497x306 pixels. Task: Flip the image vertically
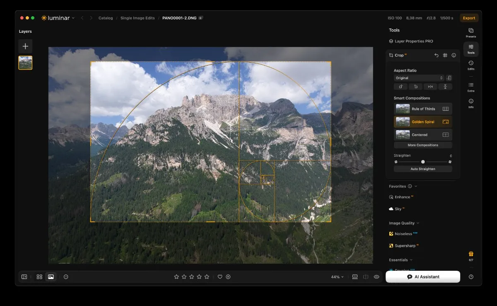tap(445, 87)
